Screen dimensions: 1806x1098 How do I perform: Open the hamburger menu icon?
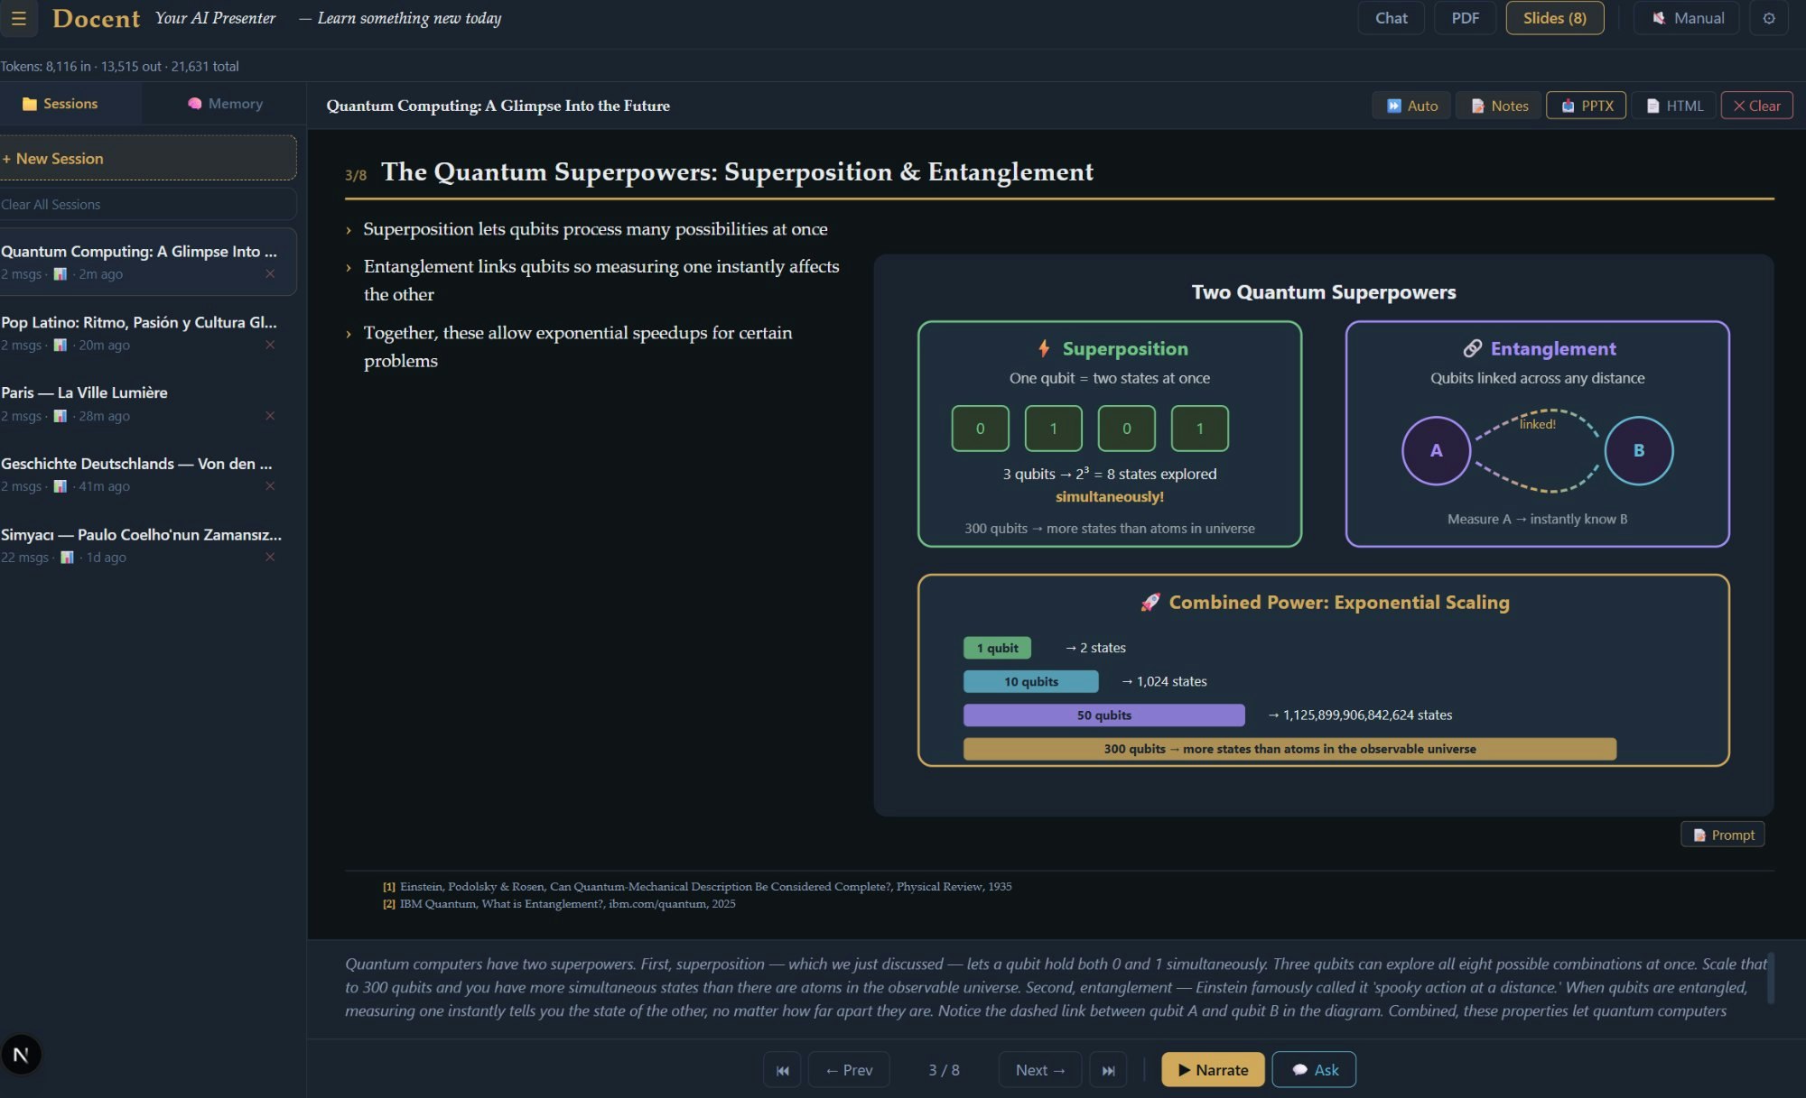(18, 18)
